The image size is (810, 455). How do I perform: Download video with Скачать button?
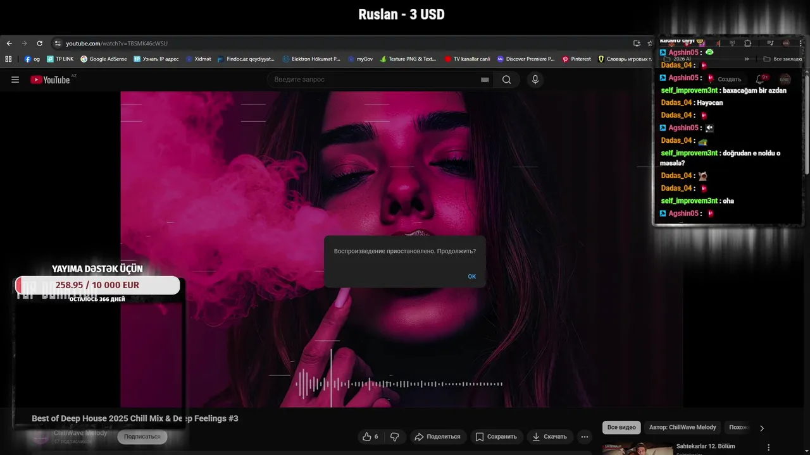(549, 437)
